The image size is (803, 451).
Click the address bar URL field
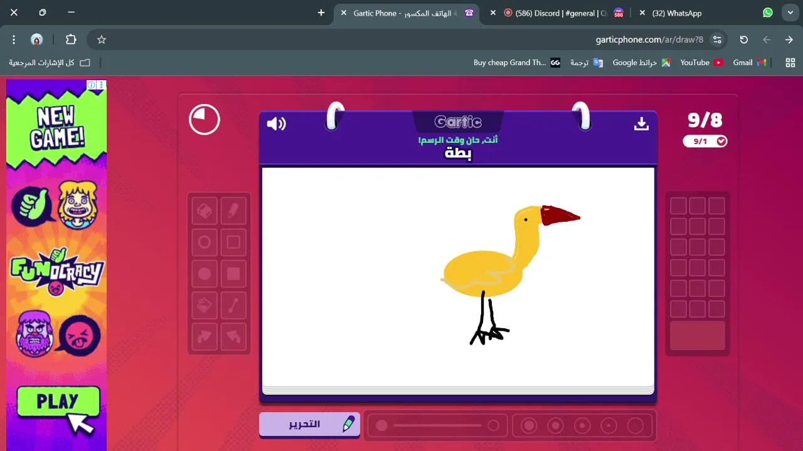tap(408, 39)
